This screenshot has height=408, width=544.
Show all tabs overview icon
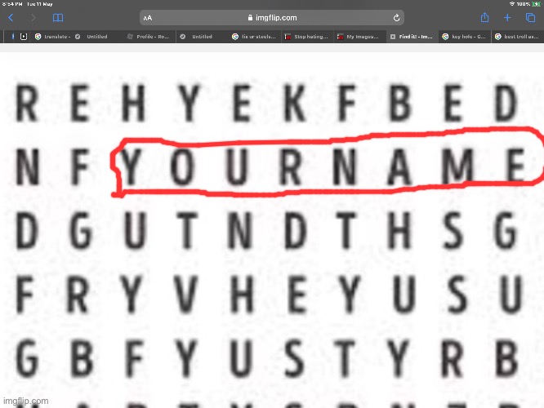click(530, 17)
